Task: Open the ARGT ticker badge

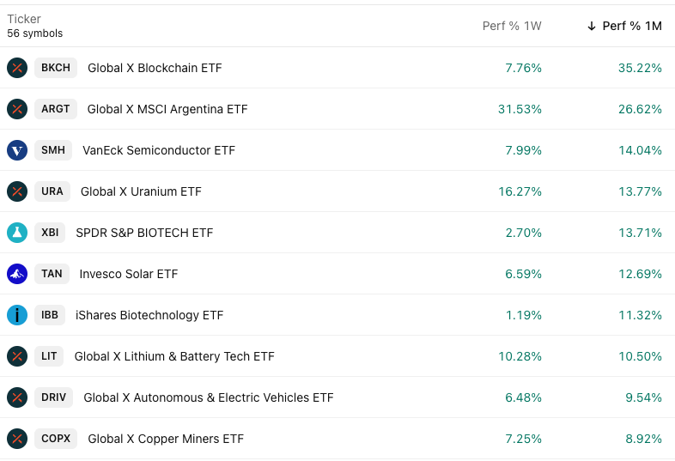Action: coord(56,109)
